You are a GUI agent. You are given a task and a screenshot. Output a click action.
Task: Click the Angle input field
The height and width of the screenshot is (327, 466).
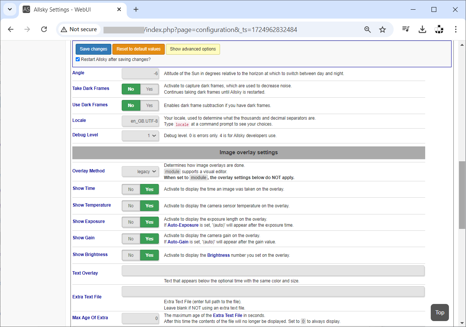pyautogui.click(x=140, y=74)
